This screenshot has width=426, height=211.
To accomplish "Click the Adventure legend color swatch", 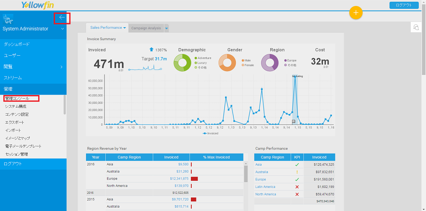I will click(x=196, y=58).
